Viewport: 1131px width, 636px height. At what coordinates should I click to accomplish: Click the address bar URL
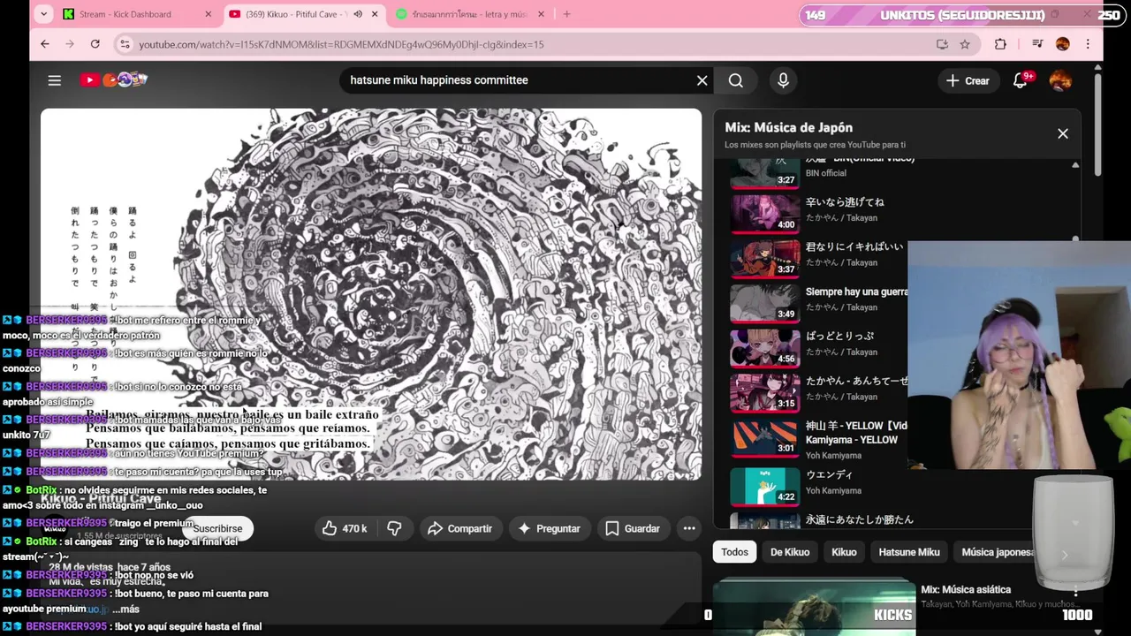point(341,44)
